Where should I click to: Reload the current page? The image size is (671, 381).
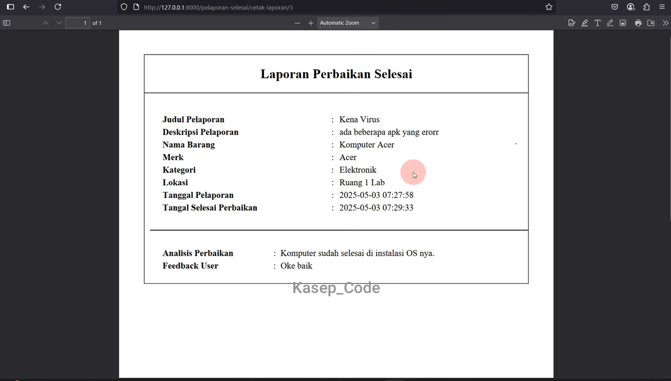point(58,7)
